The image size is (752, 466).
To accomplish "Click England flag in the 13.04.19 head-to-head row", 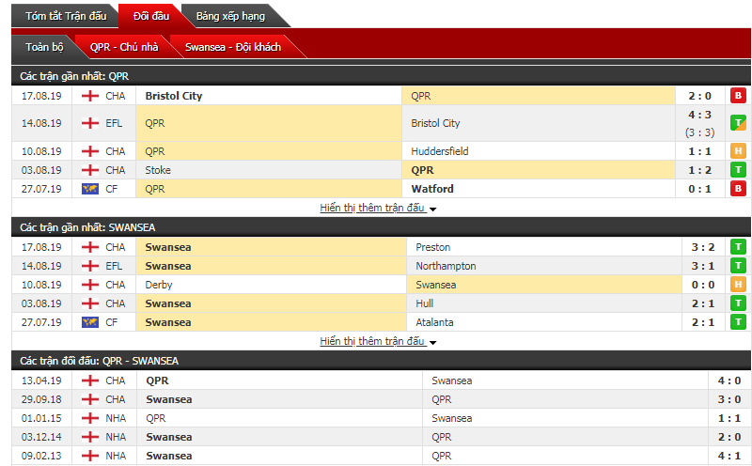I will pyautogui.click(x=89, y=381).
